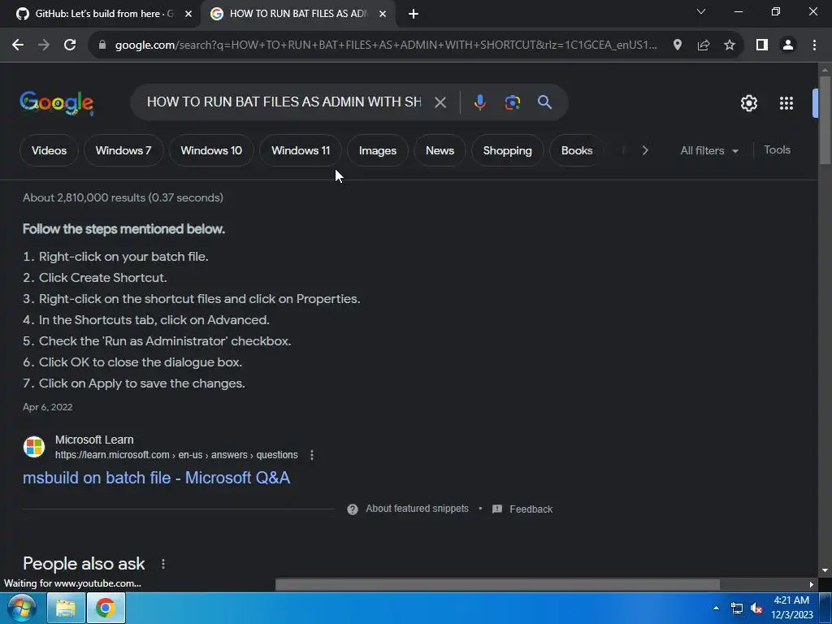The height and width of the screenshot is (624, 832).
Task: Start voice search with the microphone icon
Action: pyautogui.click(x=479, y=102)
